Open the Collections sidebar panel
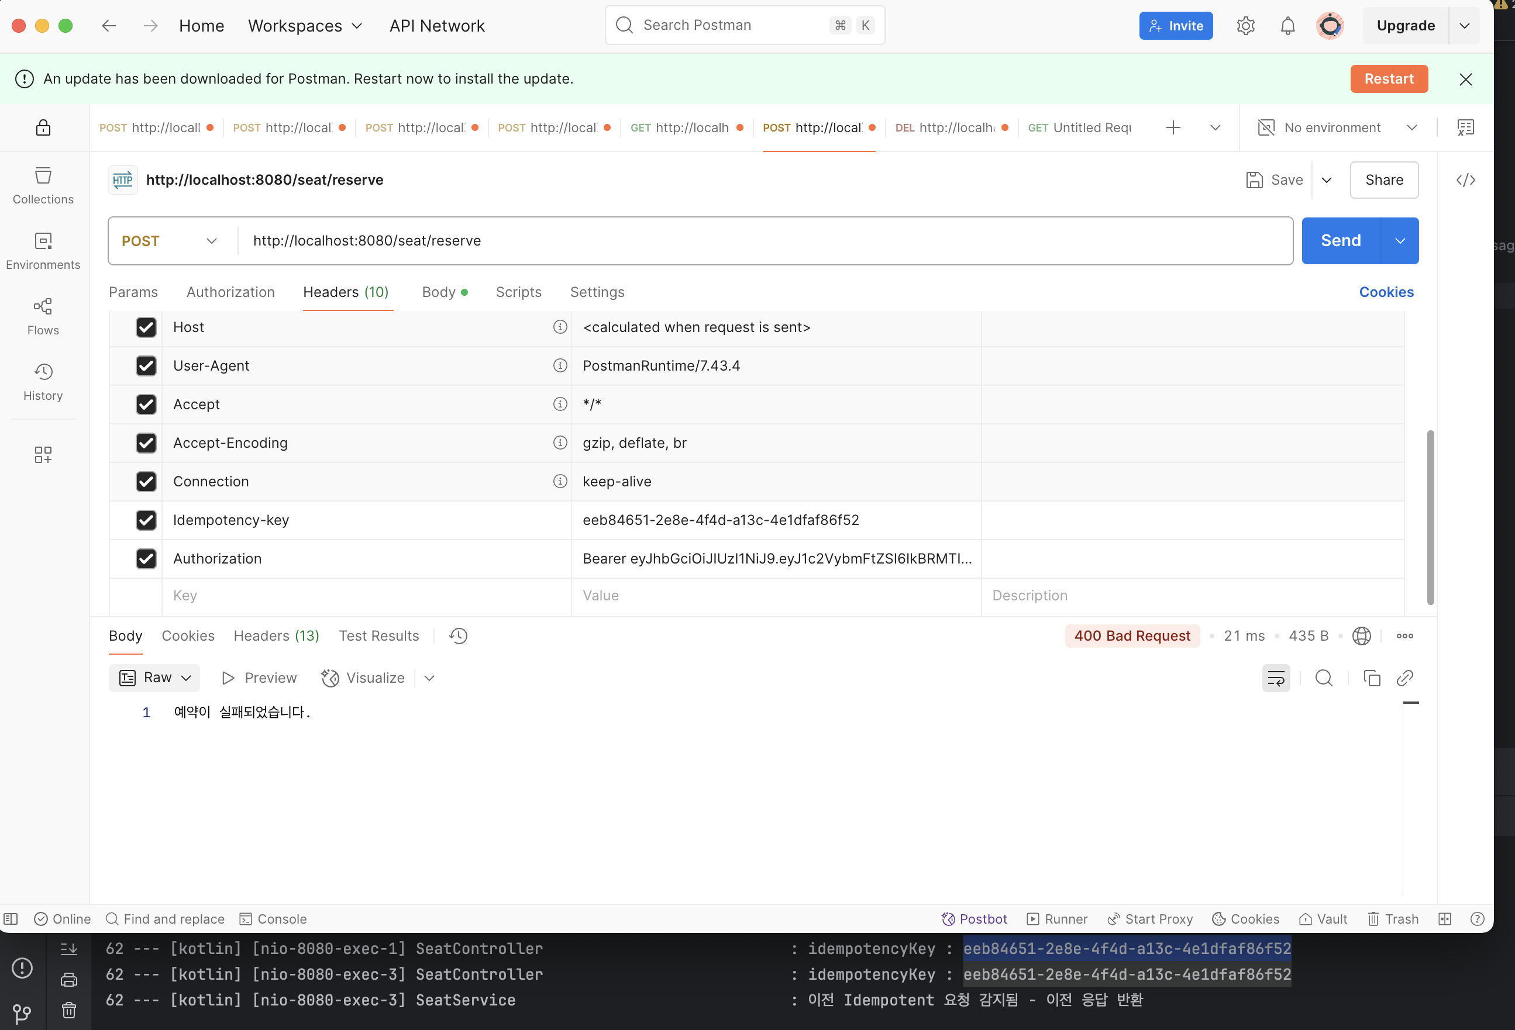 point(43,186)
